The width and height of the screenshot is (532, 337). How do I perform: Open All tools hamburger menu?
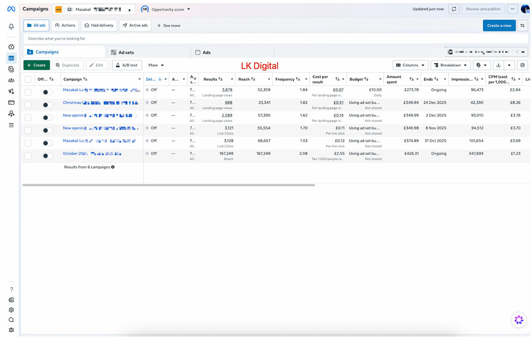tap(11, 125)
